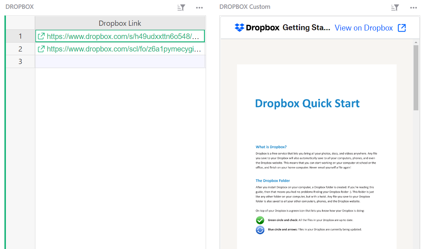This screenshot has width=425, height=249.
Task: Click the external link icon in row 1
Action: point(41,36)
